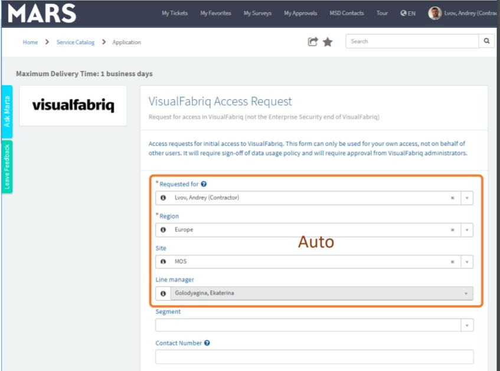Select the Europe region field value
500x371 pixels.
pos(184,229)
